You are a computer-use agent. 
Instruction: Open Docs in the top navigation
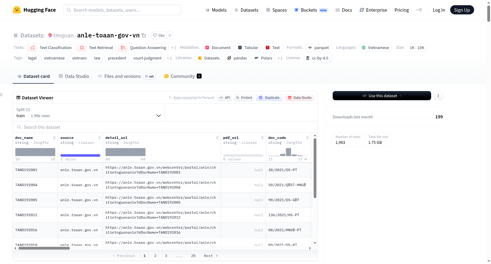(x=344, y=10)
